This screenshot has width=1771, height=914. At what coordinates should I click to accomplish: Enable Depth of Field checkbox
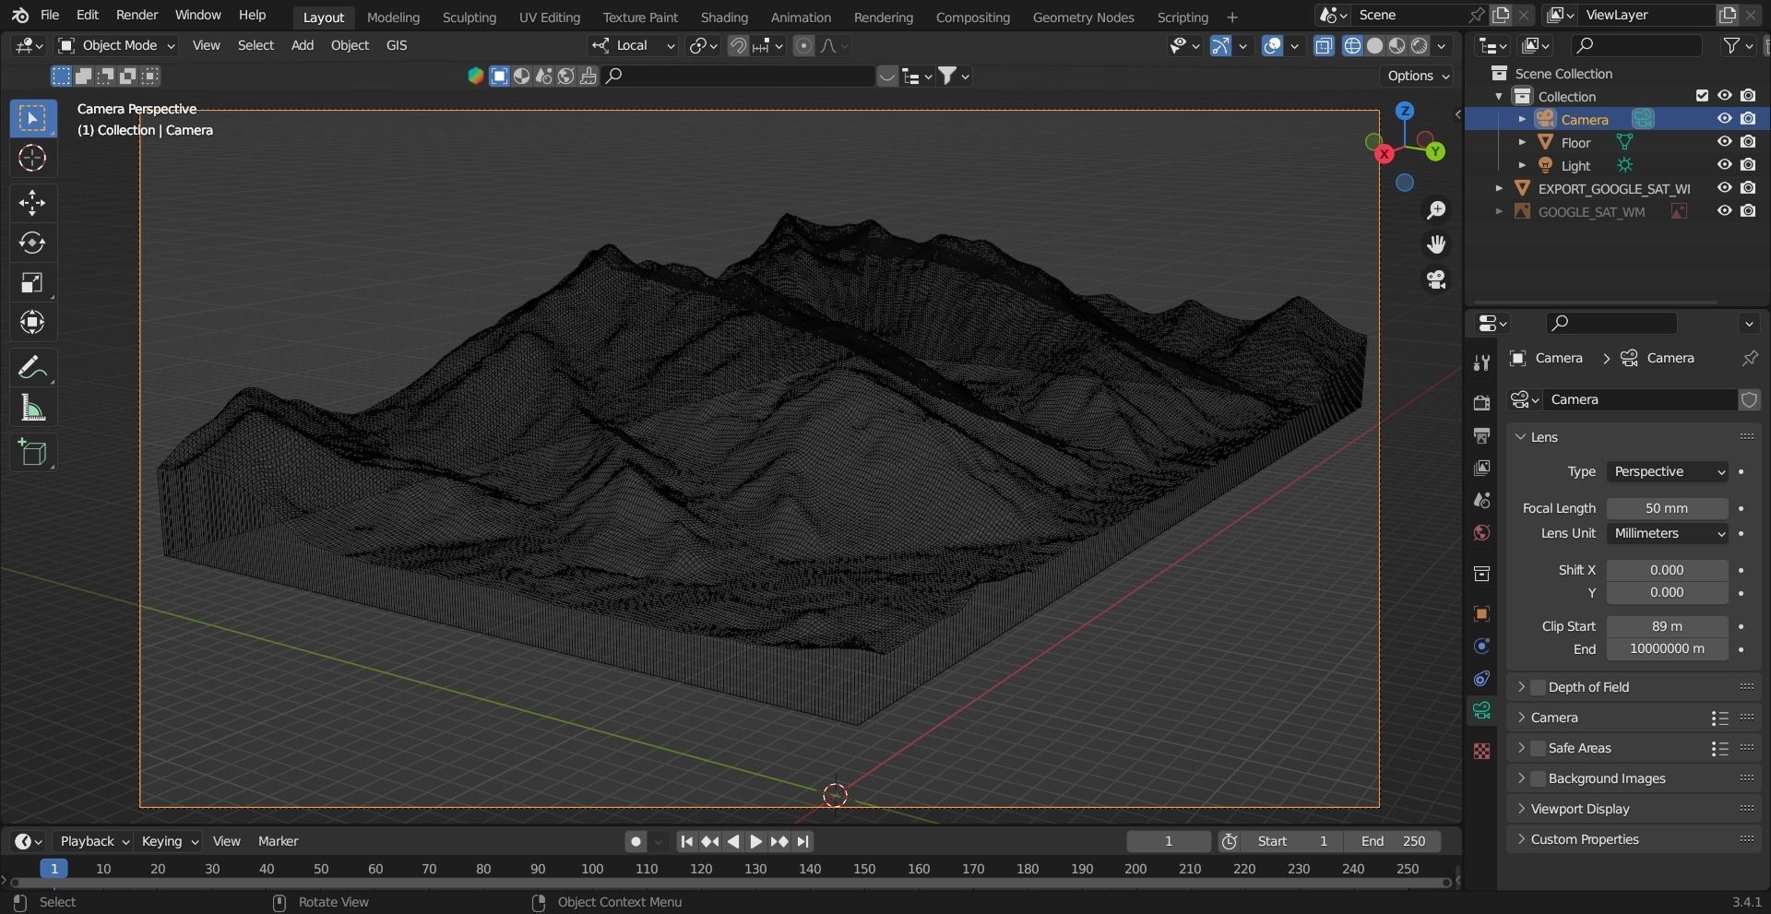[1538, 687]
